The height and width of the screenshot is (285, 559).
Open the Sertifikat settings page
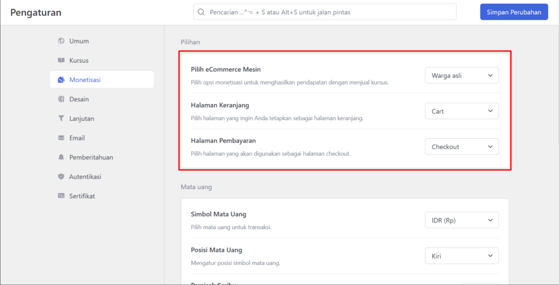pyautogui.click(x=82, y=196)
